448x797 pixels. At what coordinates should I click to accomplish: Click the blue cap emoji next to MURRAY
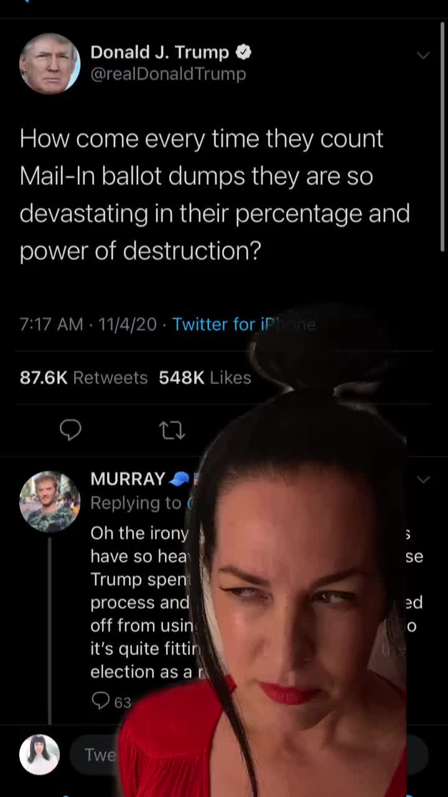tap(179, 479)
